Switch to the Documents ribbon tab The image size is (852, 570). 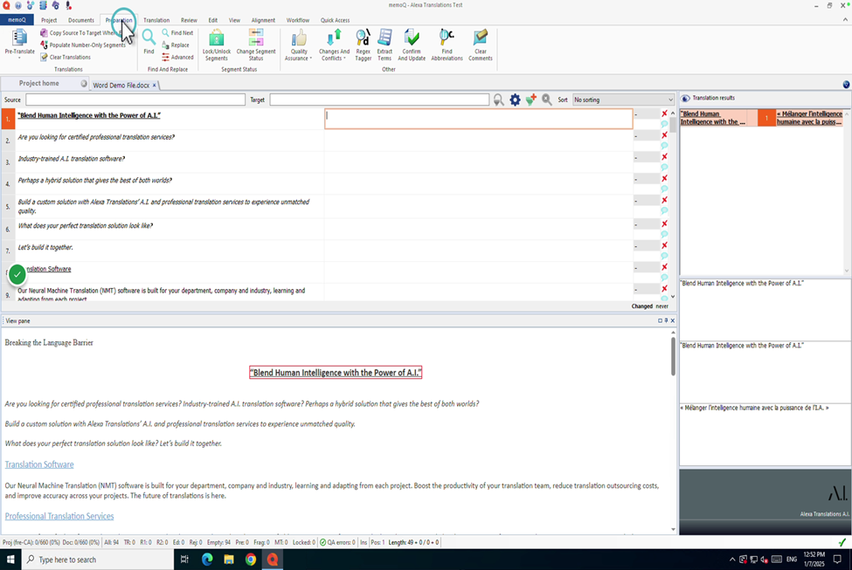tap(81, 20)
